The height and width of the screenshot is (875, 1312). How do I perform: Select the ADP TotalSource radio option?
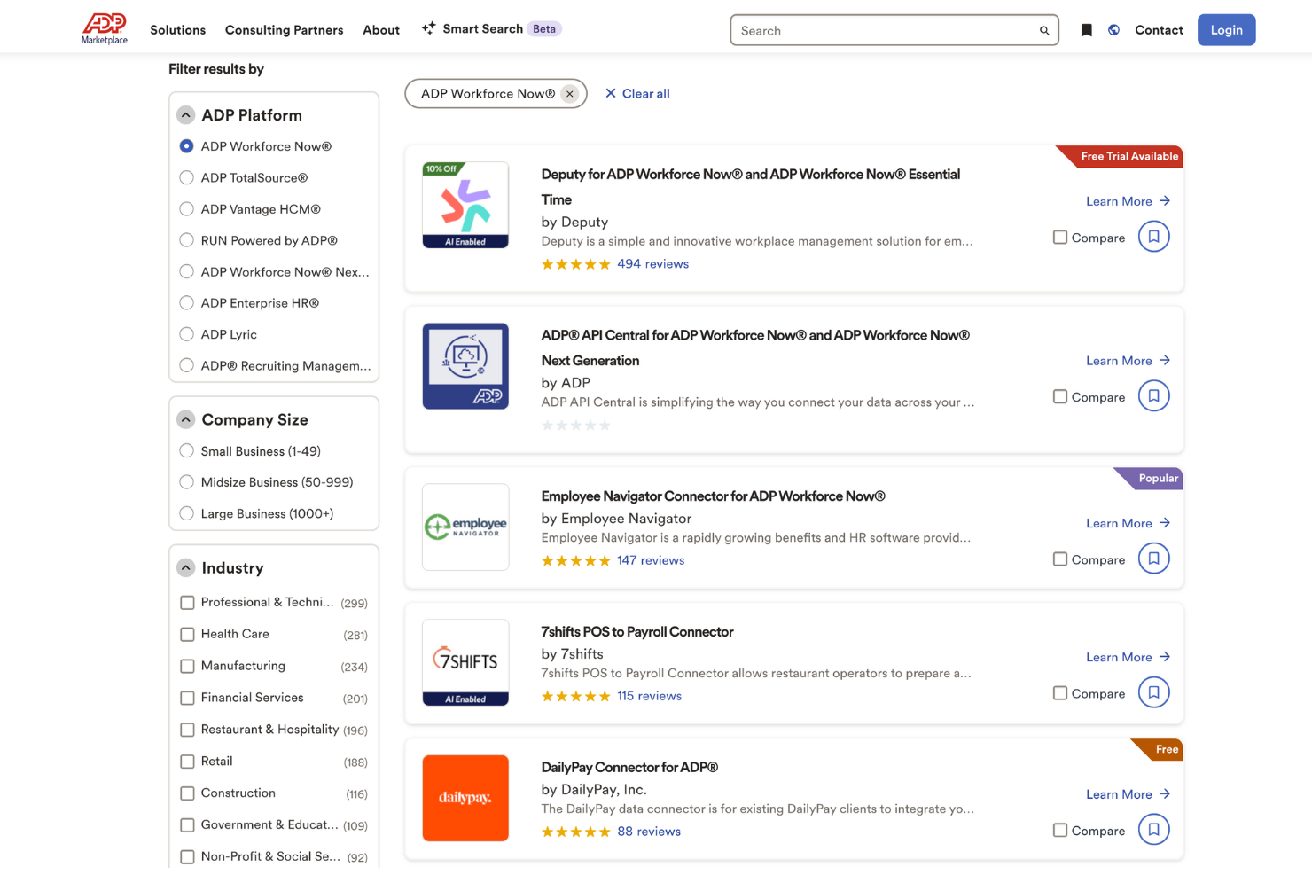187,178
